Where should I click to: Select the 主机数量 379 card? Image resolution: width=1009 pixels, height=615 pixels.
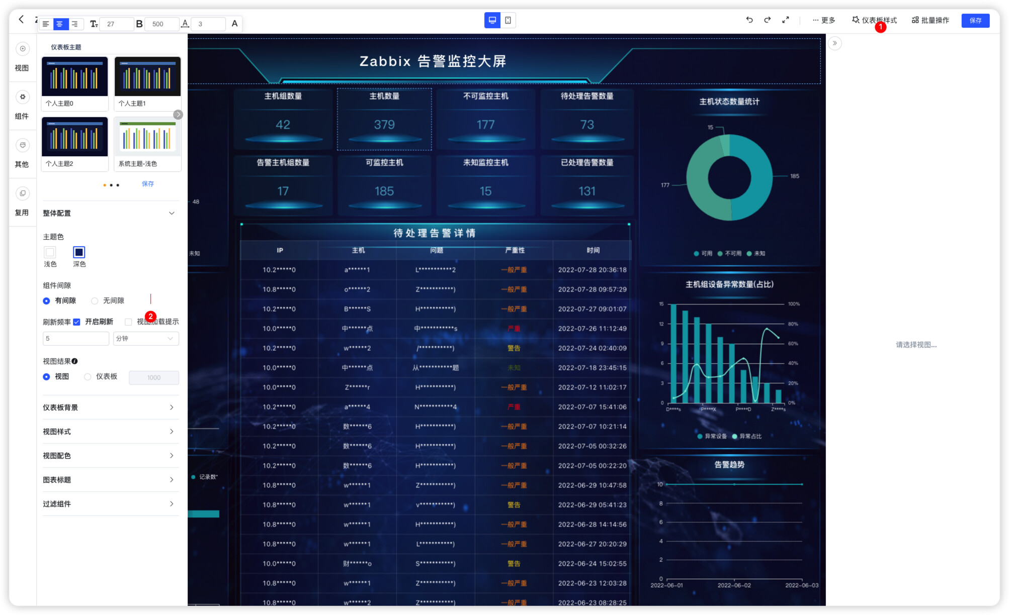[x=384, y=119]
